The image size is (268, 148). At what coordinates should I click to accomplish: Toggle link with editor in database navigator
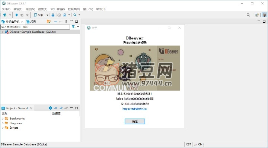click(x=61, y=22)
